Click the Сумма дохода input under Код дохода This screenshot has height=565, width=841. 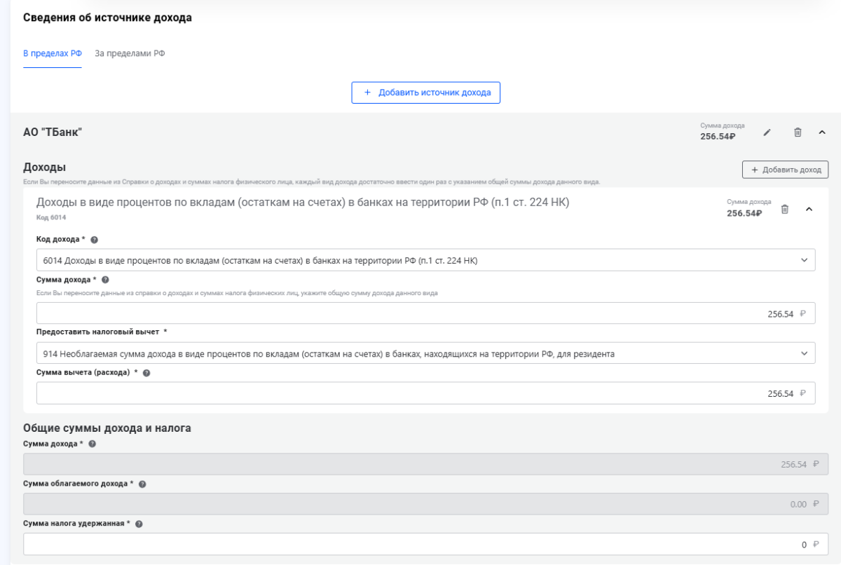(x=425, y=313)
